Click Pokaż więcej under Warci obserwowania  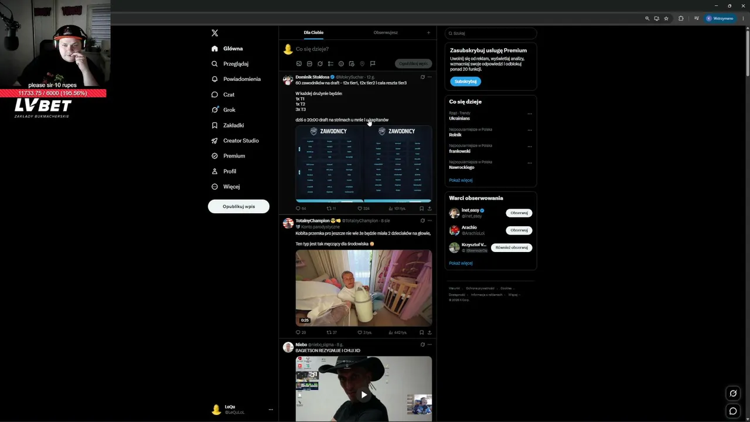461,263
